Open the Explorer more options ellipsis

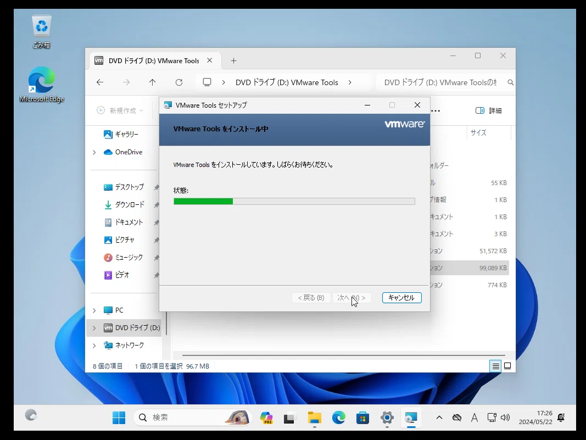click(x=436, y=110)
